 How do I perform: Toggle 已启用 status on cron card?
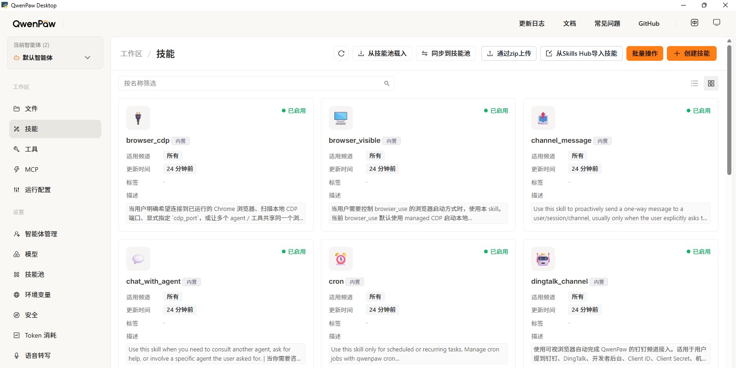click(x=496, y=251)
